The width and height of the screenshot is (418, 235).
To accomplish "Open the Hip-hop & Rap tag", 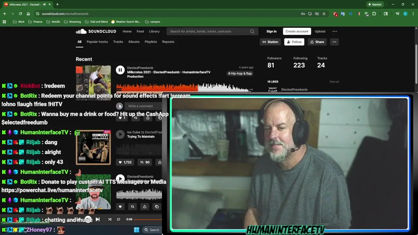I will (240, 73).
